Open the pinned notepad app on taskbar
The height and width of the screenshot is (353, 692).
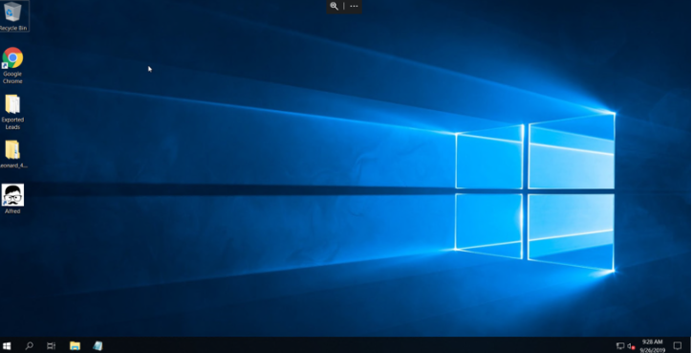tap(97, 345)
